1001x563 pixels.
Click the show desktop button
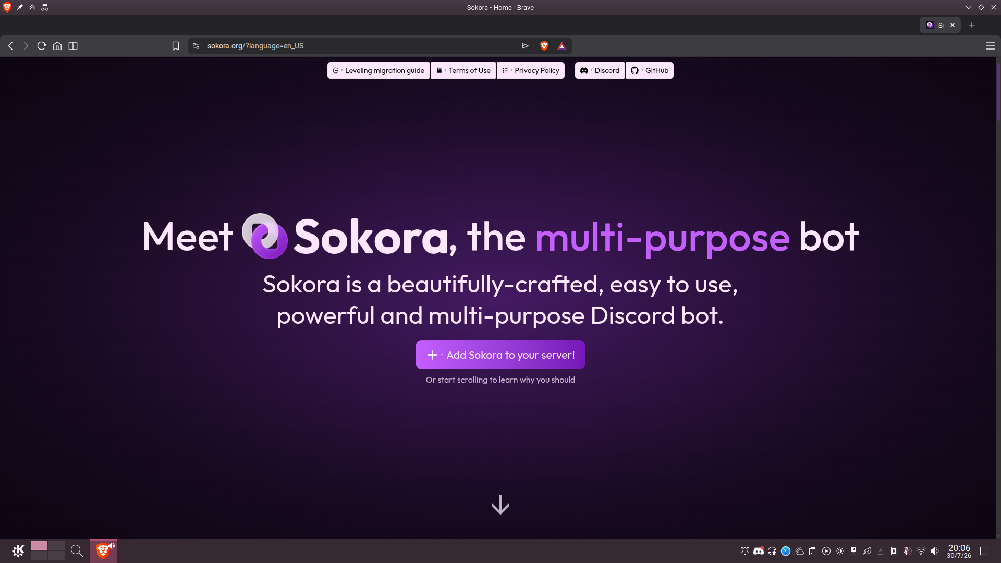tap(984, 551)
